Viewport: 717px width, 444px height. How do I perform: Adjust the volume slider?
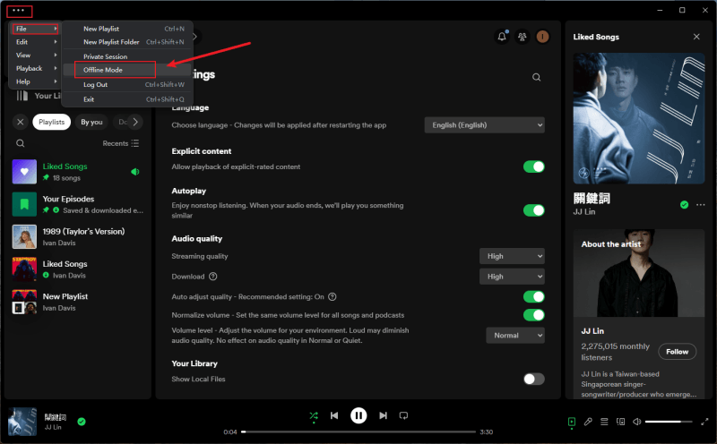669,422
